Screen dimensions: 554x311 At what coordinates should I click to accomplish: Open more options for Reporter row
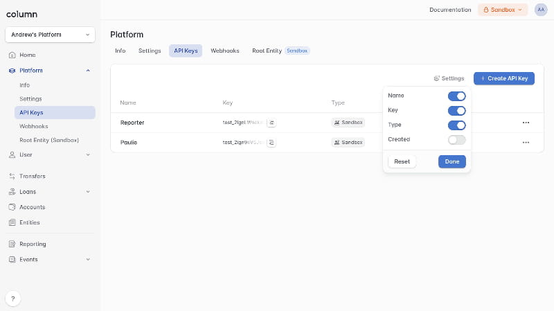click(x=526, y=123)
